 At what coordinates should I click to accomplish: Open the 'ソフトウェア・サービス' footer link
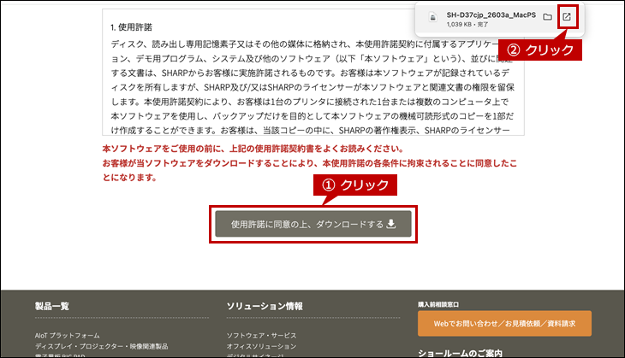coord(261,335)
